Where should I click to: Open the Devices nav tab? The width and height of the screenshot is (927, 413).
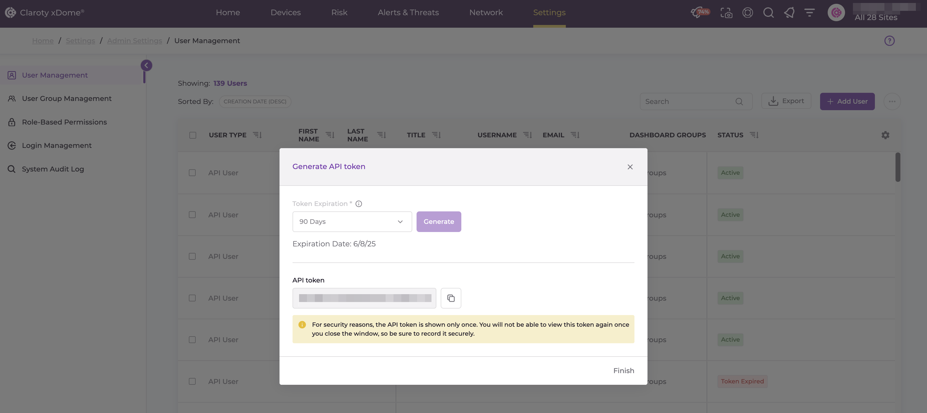tap(285, 12)
